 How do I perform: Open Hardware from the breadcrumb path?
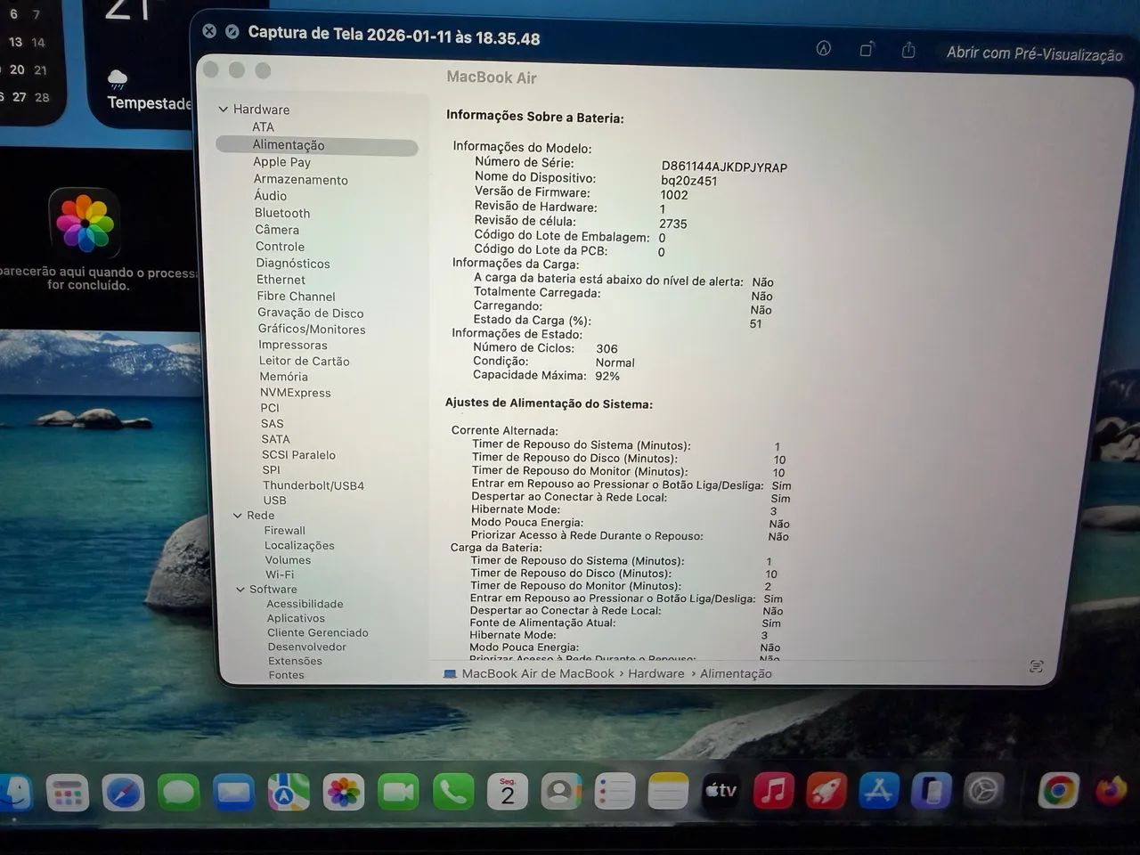(655, 673)
